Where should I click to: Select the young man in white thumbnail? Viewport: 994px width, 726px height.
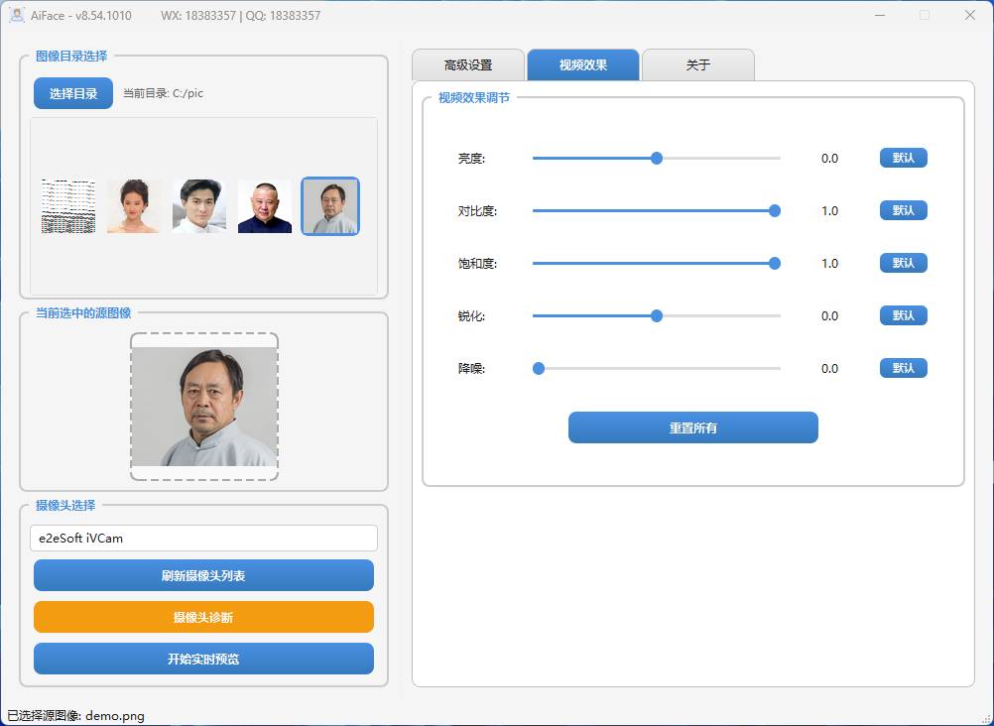tap(198, 205)
